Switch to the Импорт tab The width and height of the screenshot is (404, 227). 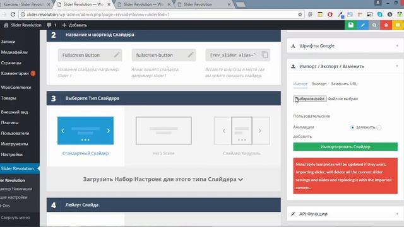click(300, 84)
